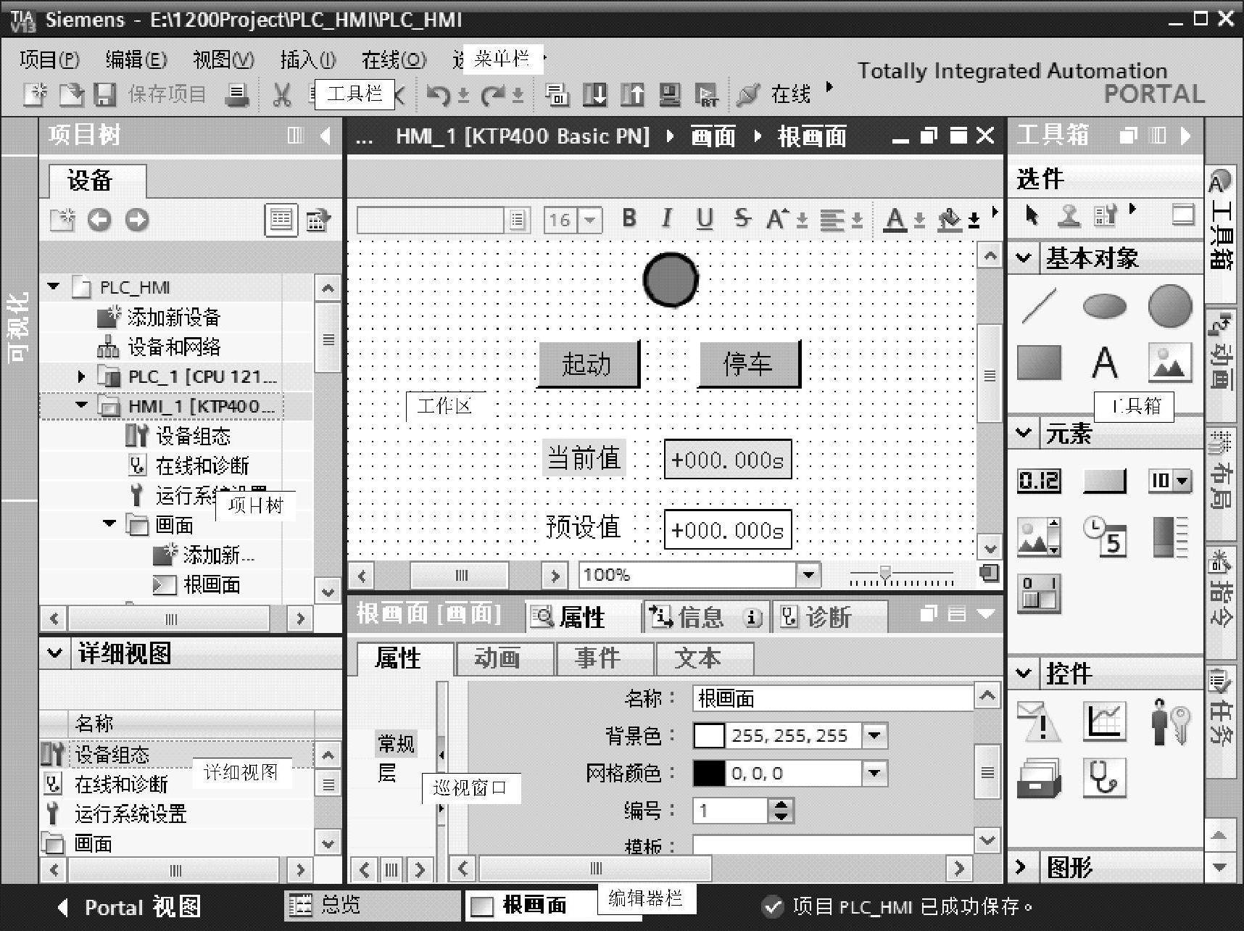This screenshot has height=931, width=1244.
Task: Collapse the 元素 section
Action: coord(1024,433)
